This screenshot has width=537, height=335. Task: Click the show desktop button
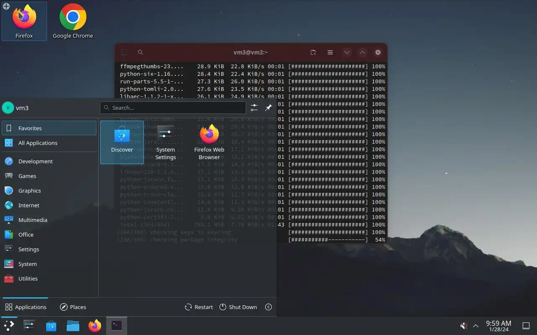(526, 325)
